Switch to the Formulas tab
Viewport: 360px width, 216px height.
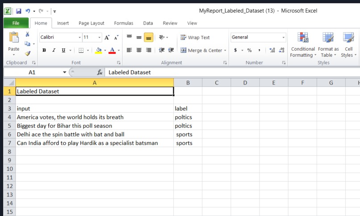[124, 23]
